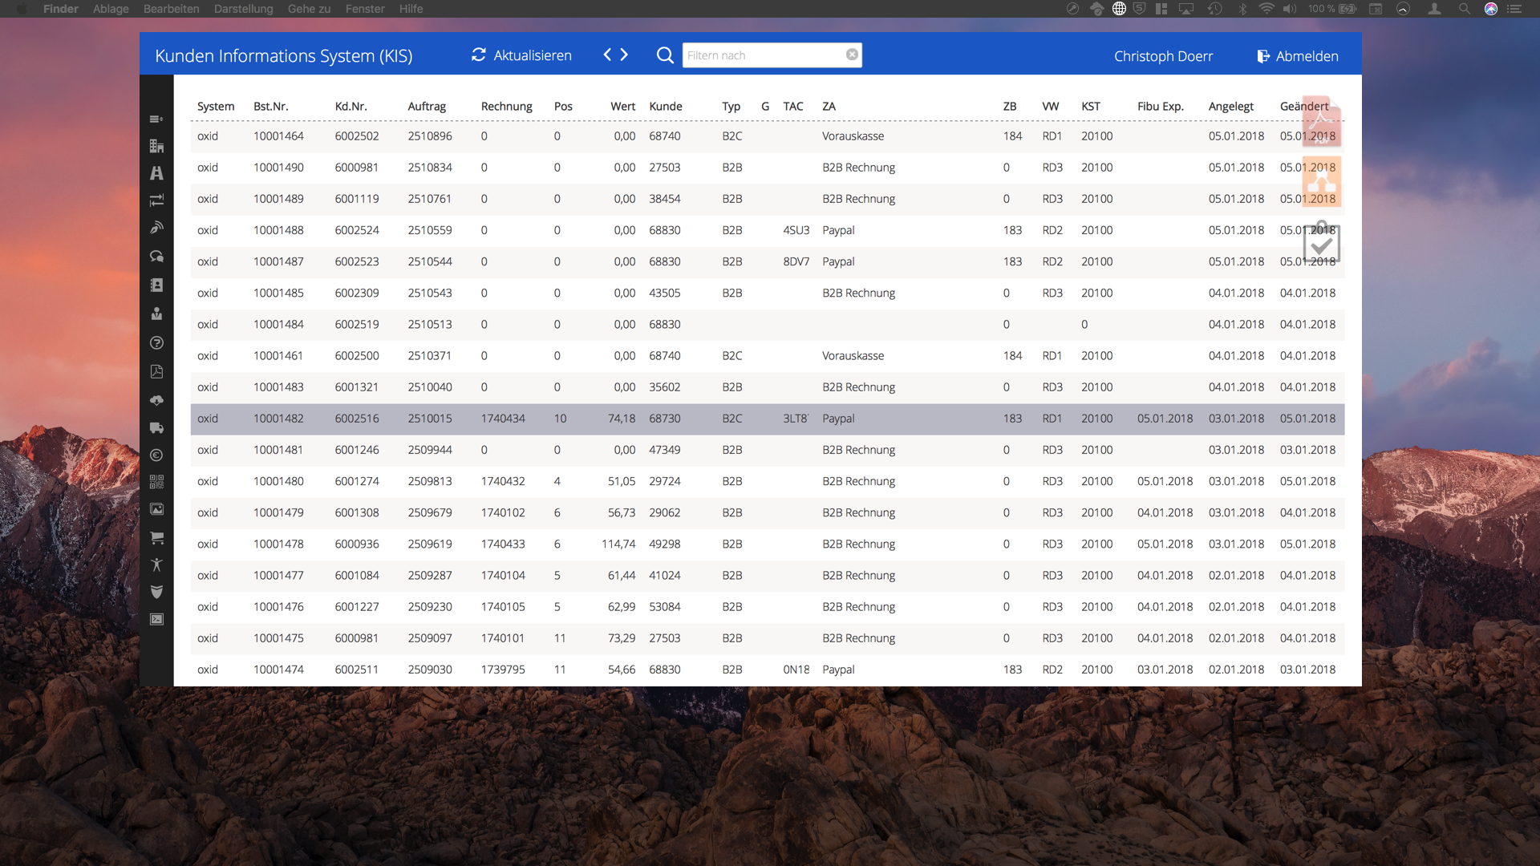Click the Aktualisieren refresh button
Screen dimensions: 1540x866
[x=521, y=55]
